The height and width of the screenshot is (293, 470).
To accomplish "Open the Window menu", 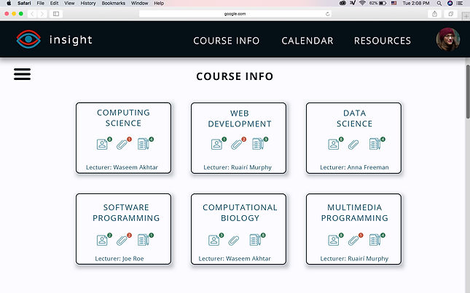I will point(140,4).
